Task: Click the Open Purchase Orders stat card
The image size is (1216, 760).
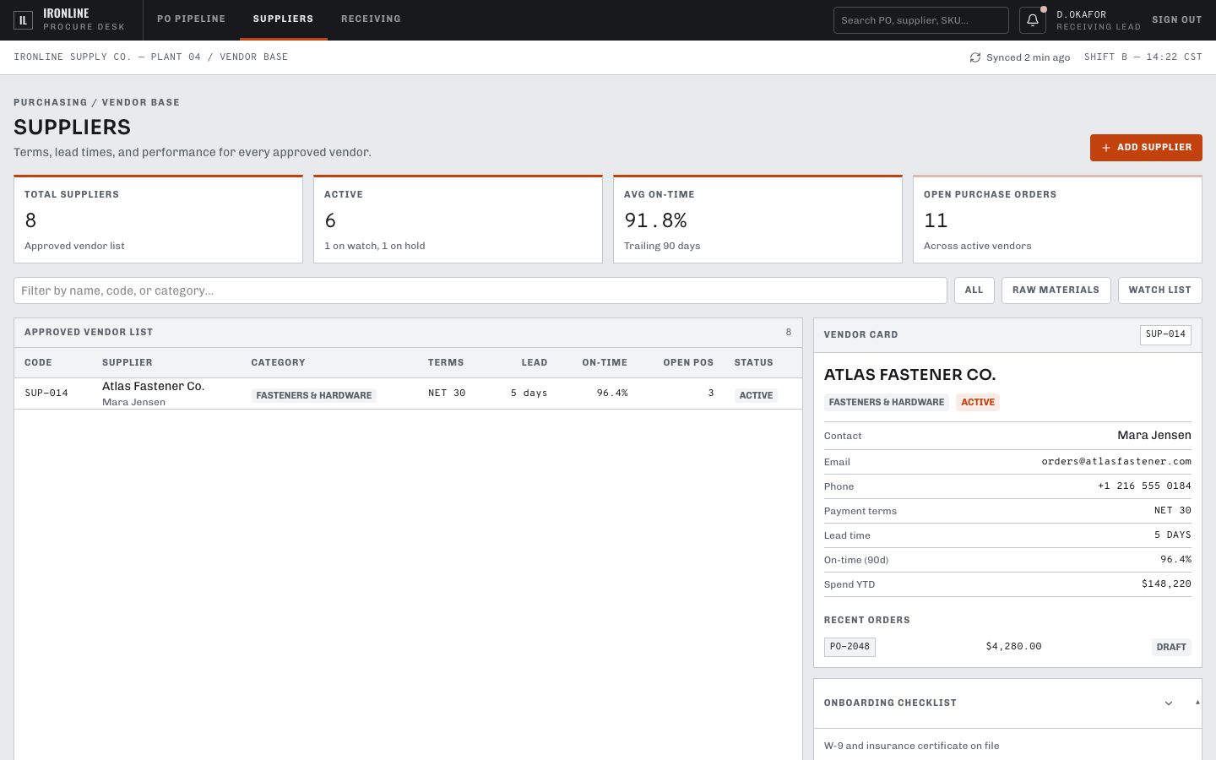Action: (1057, 220)
